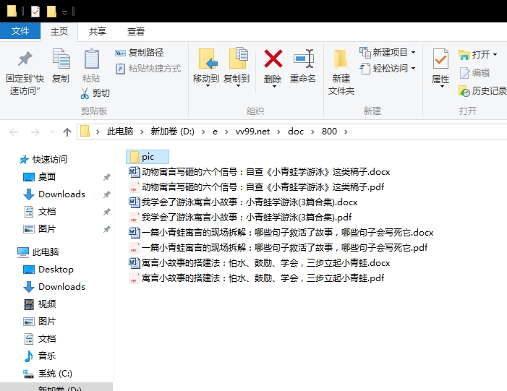Select Downloads under This PC

click(x=54, y=287)
